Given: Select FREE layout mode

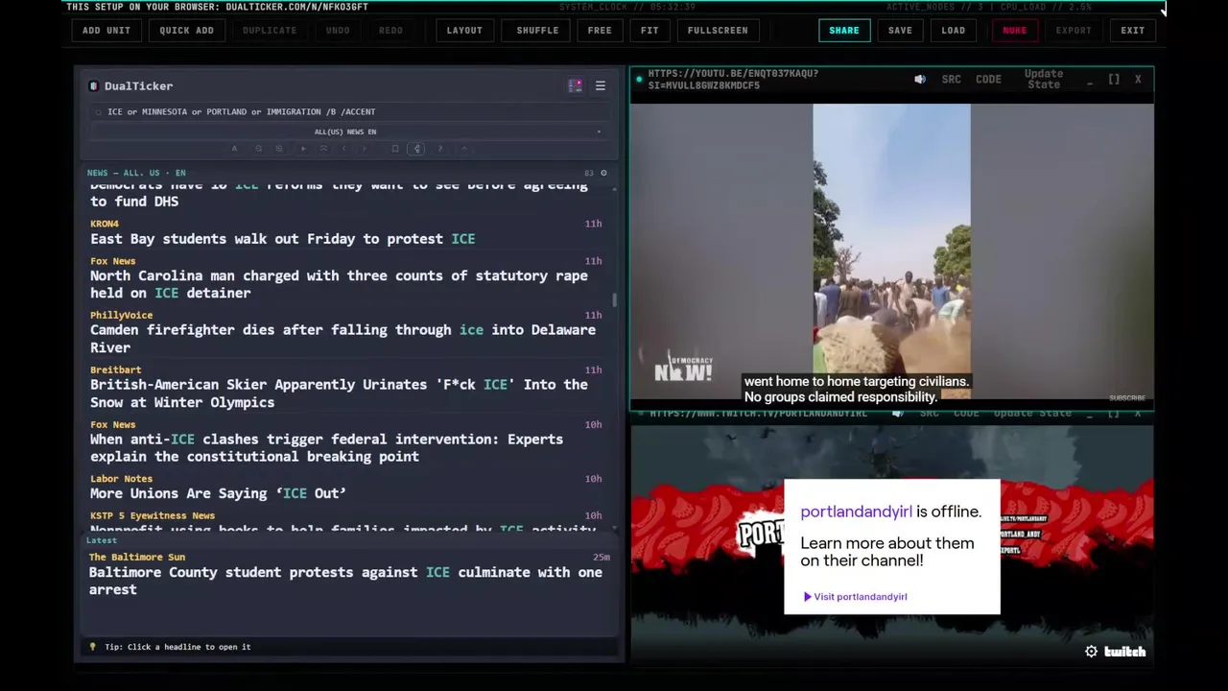Looking at the screenshot, I should tap(600, 30).
